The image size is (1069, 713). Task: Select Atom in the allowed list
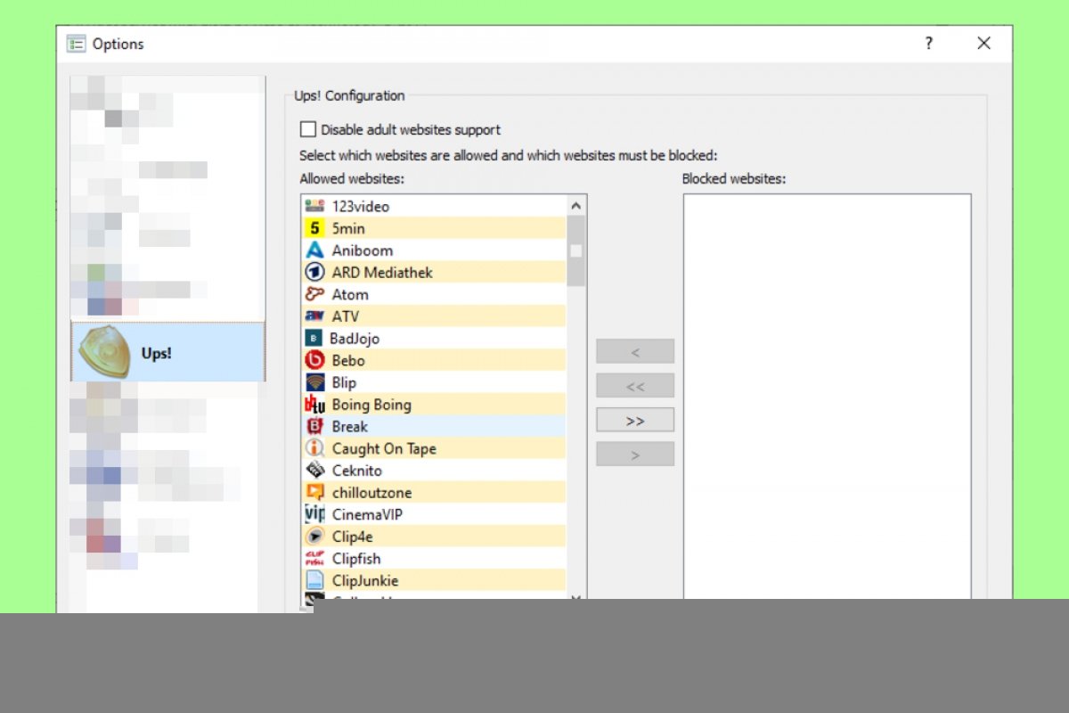tap(434, 294)
